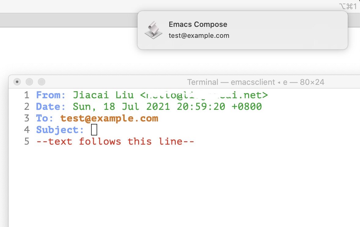This screenshot has height=227, width=360.
Task: Click line number 3 in the gutter
Action: pyautogui.click(x=27, y=118)
